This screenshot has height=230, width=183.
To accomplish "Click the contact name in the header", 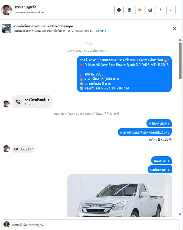I will 26,7.
